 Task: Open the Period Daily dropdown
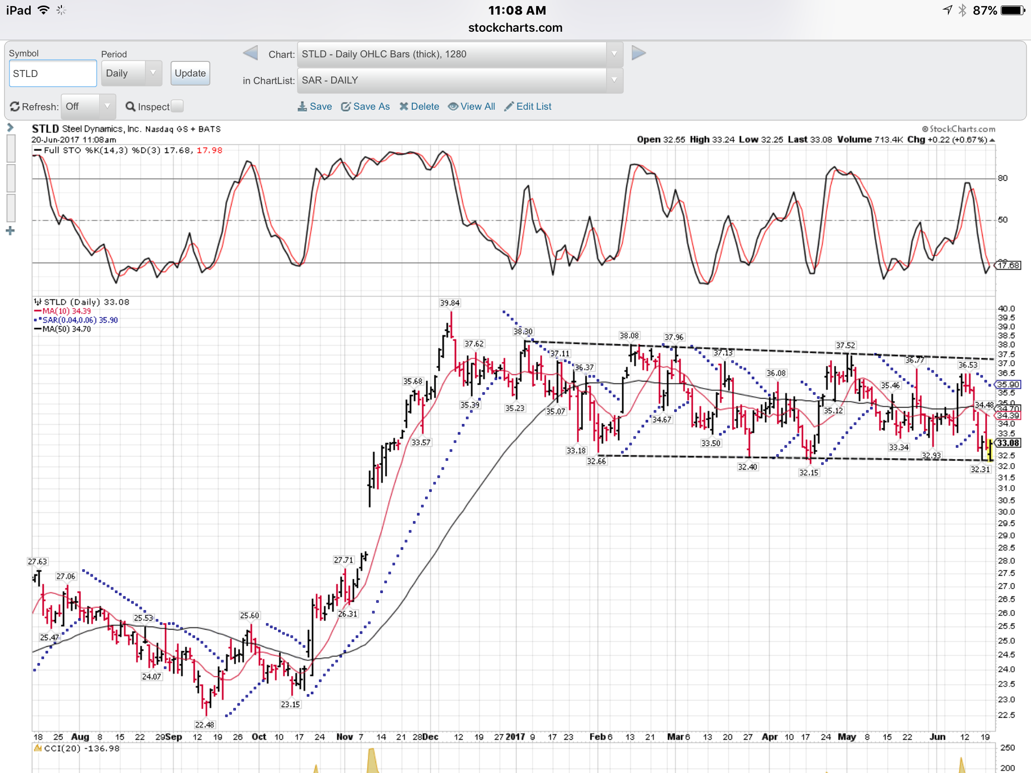click(x=131, y=73)
